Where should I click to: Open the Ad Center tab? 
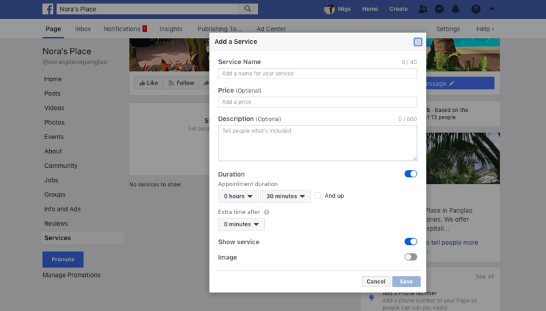(271, 29)
